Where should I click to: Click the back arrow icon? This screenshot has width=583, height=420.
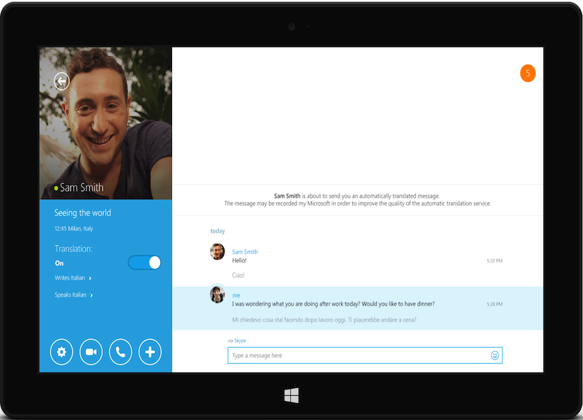62,81
